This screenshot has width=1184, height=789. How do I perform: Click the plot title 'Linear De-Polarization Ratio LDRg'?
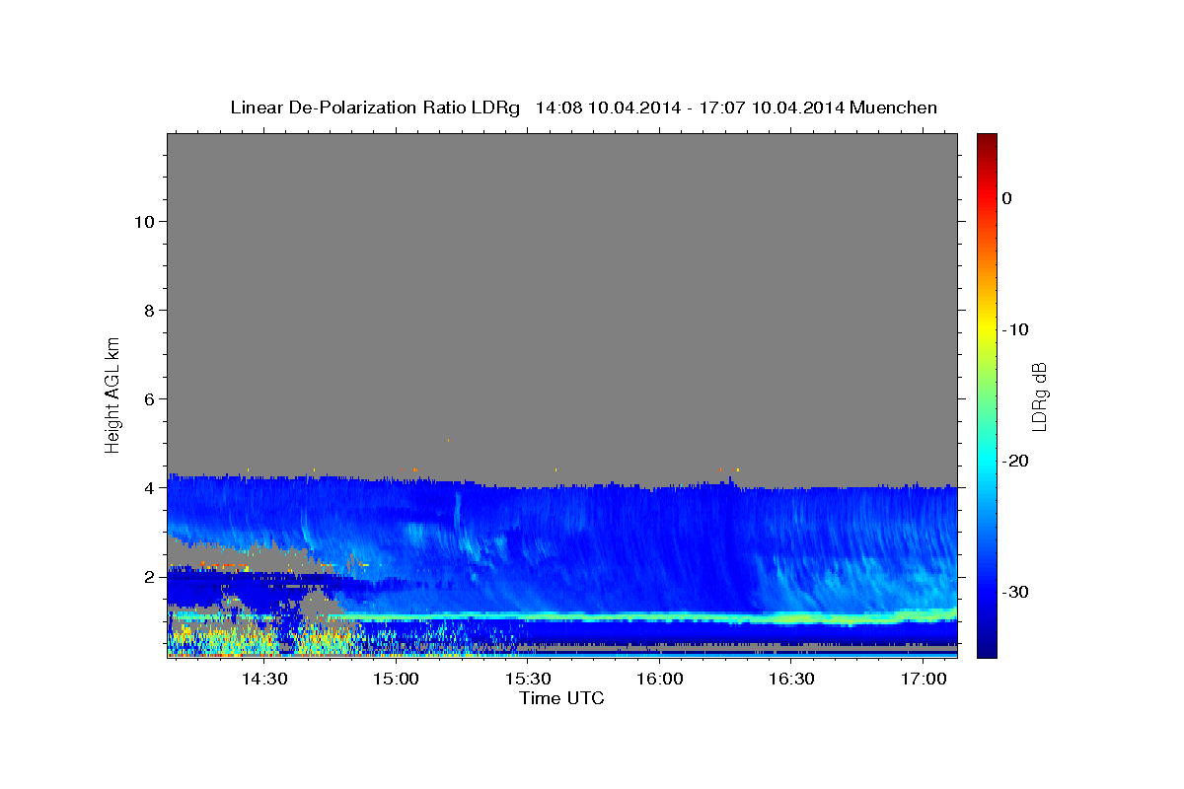(x=374, y=108)
